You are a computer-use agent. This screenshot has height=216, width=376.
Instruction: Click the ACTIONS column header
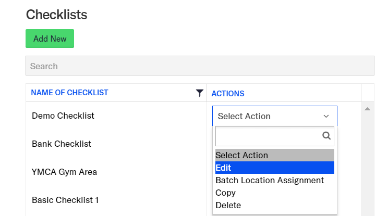228,94
